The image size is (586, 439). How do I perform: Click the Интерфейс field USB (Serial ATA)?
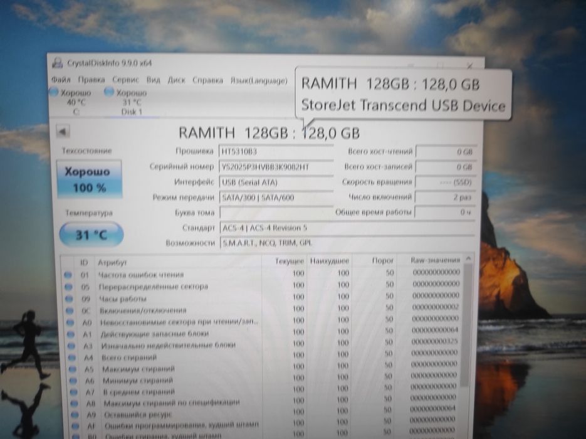pos(276,182)
